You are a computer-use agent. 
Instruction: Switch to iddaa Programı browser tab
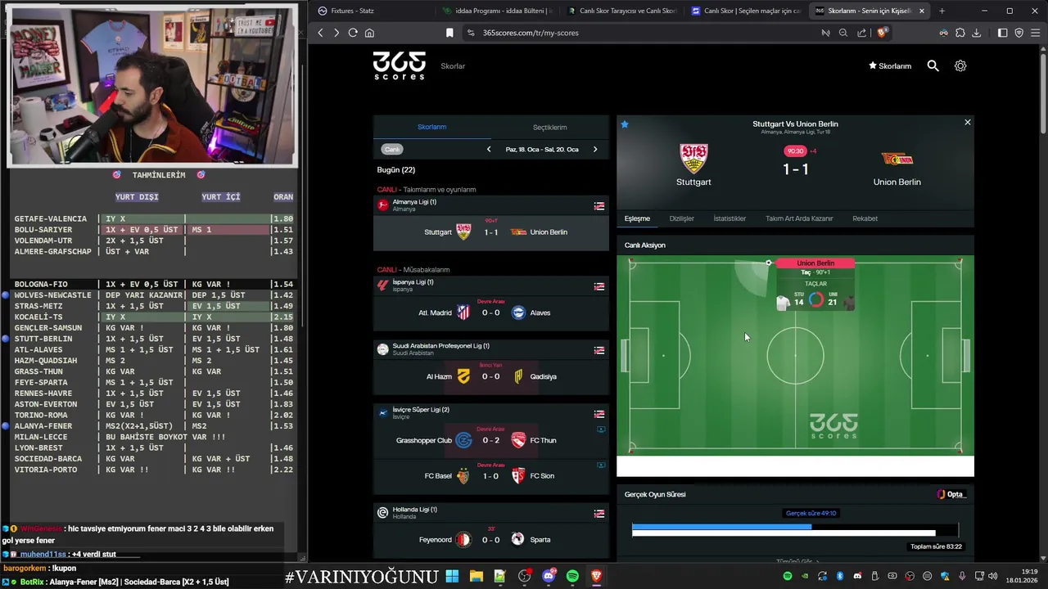tap(498, 11)
